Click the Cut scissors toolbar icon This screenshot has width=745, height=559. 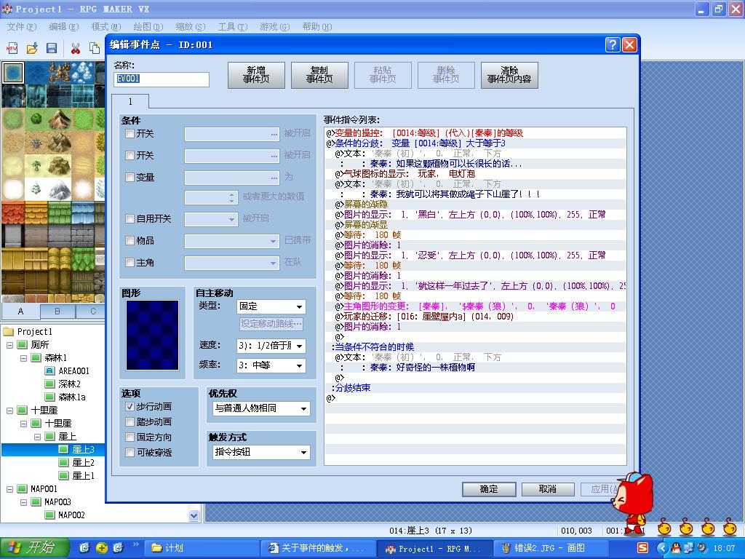pos(75,47)
